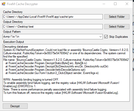Focus the Cache Directory path field
Viewport: 134px width, 111px height.
(x=53, y=17)
